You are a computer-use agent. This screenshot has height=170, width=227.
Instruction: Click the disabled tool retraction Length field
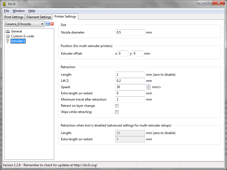click(x=130, y=133)
